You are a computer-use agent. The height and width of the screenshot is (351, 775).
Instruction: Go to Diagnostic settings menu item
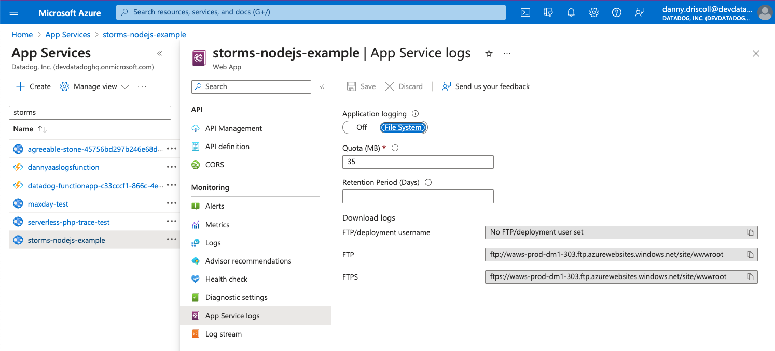click(236, 297)
